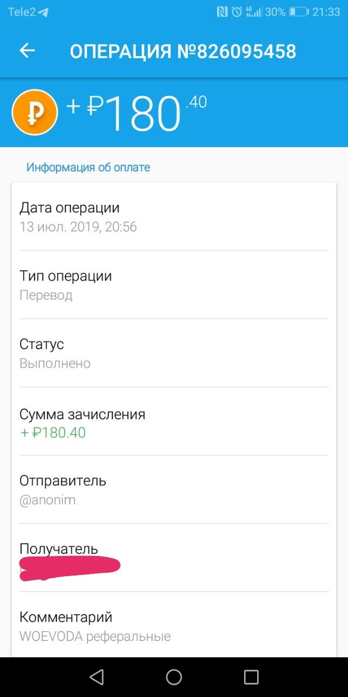Open 'Информация об оплате' section label
348x697 pixels.
point(88,167)
